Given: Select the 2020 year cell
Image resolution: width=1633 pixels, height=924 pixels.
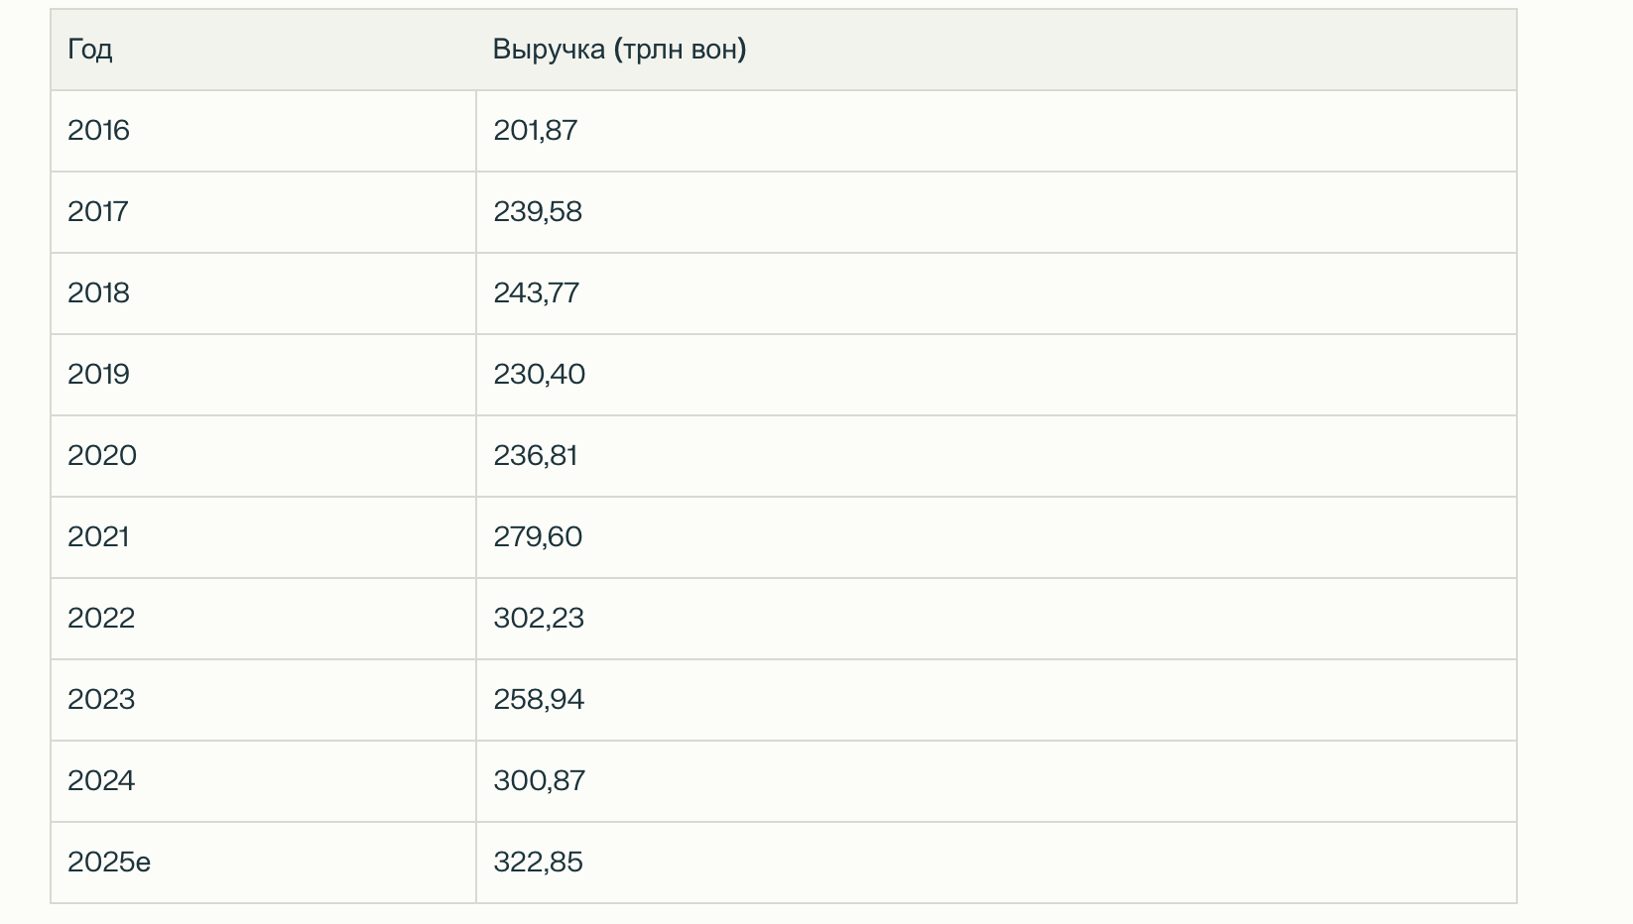Looking at the screenshot, I should pos(102,456).
